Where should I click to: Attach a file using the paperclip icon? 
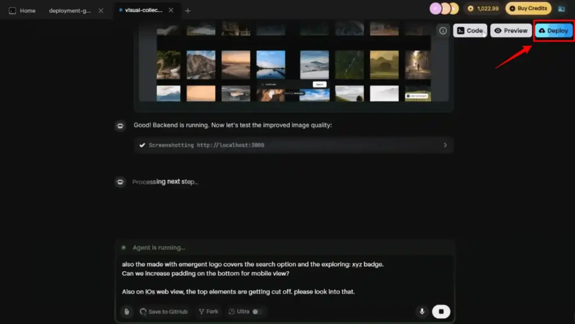click(125, 312)
